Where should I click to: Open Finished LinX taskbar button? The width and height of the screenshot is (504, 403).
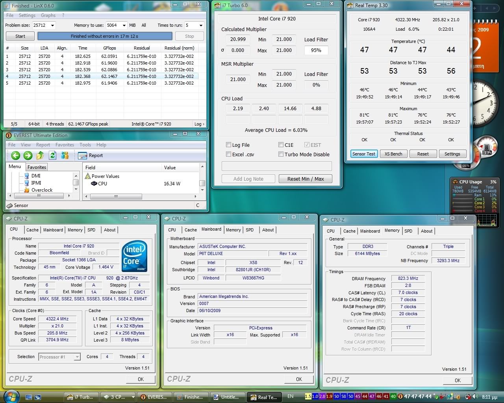(191, 397)
